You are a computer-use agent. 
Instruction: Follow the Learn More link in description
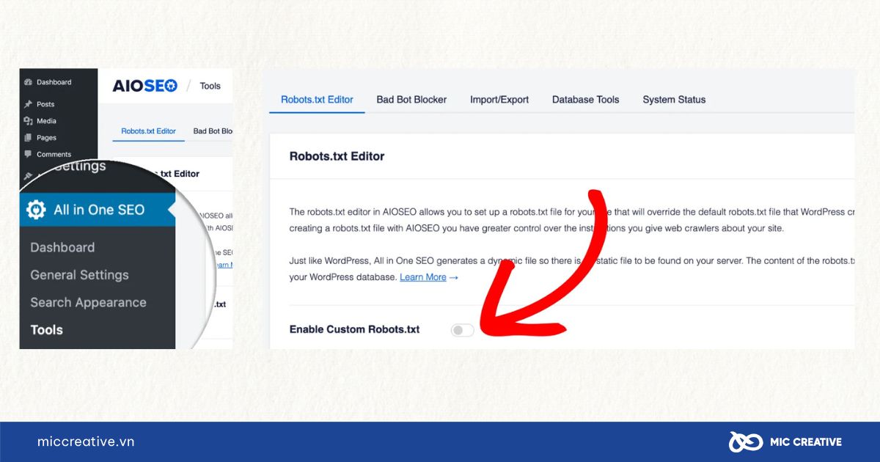[x=423, y=277]
